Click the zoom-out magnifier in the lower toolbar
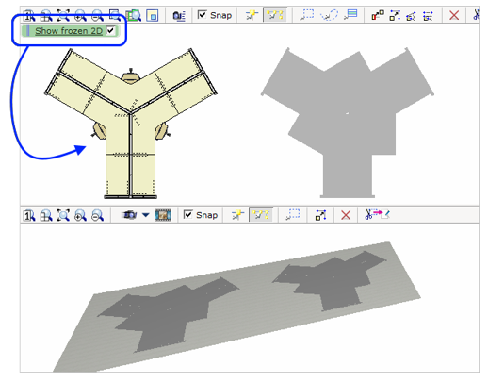This screenshot has height=383, width=488. (x=97, y=215)
